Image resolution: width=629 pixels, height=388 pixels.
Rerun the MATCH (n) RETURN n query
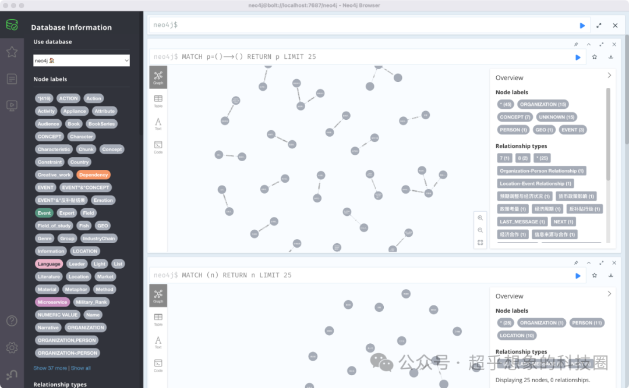[x=578, y=276]
